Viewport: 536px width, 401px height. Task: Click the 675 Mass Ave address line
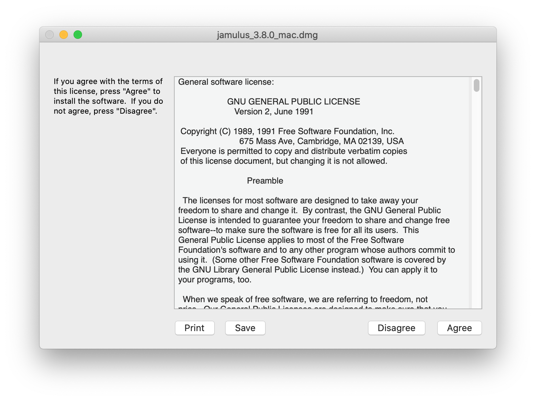click(x=321, y=141)
